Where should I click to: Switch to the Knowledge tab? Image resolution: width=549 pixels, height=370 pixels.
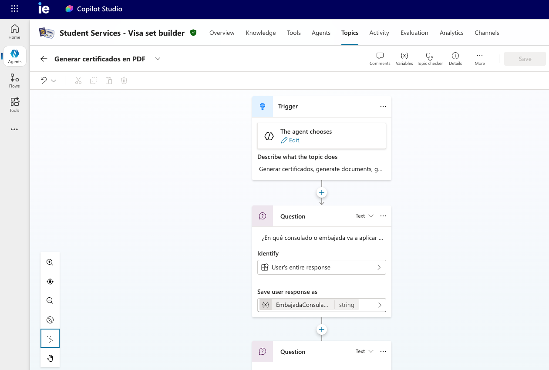[261, 33]
